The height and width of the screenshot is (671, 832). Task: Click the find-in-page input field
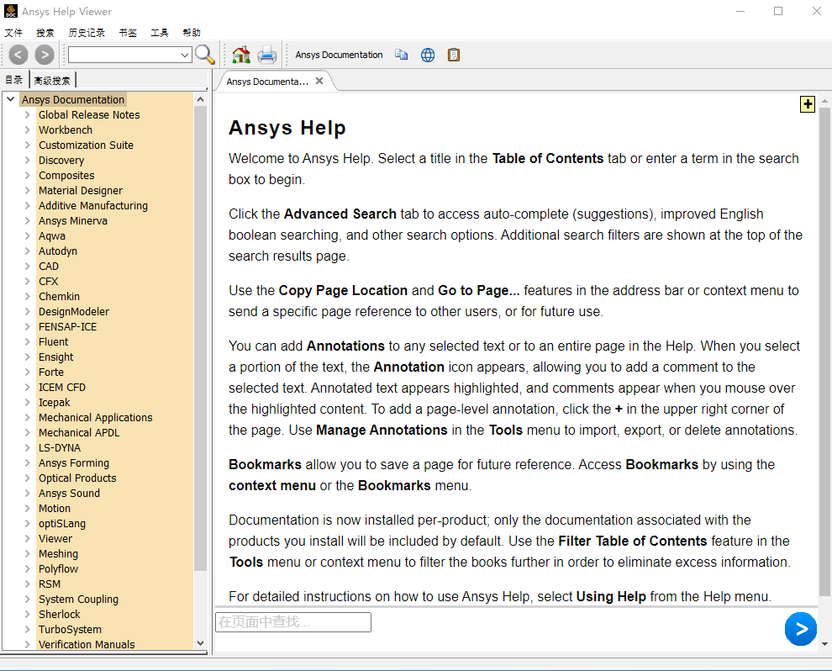[292, 623]
